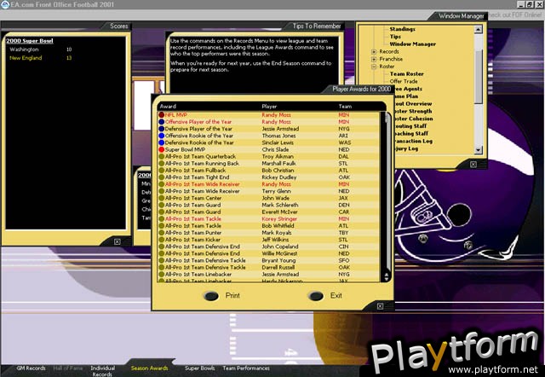Screen dimensions: 545x377
Task: Click Thomas Jones in the player column
Action: 278,136
